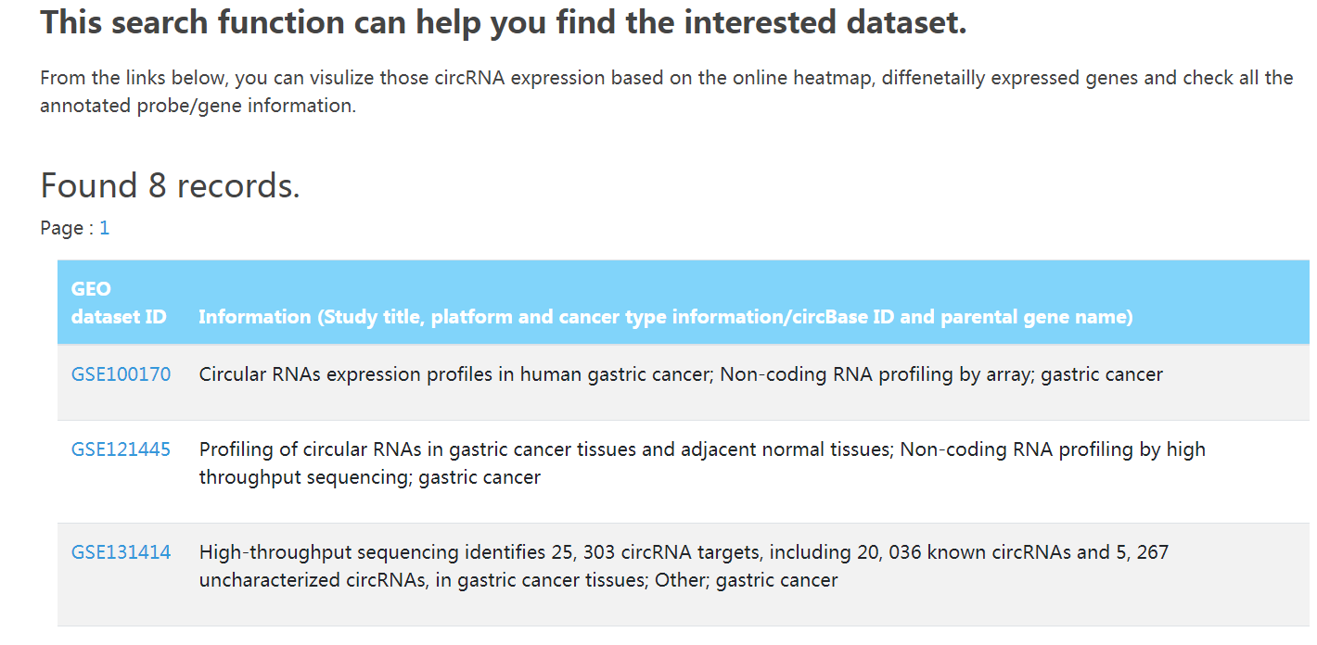The width and height of the screenshot is (1317, 645).
Task: Click 'annotated probe/gene information' text line
Action: [198, 106]
